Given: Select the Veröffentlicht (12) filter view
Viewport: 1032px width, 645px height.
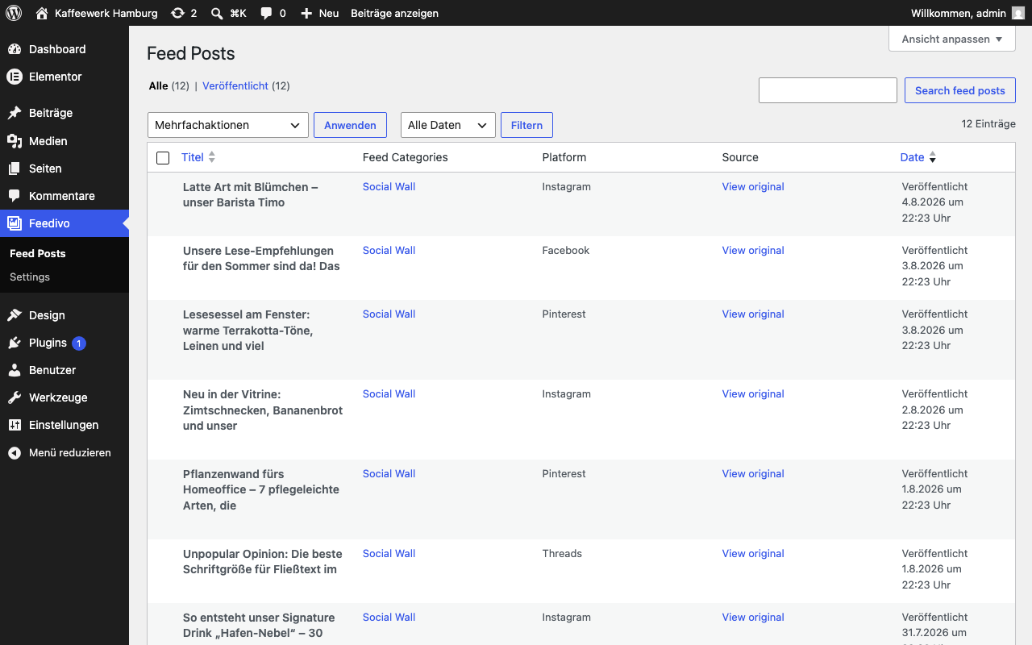Looking at the screenshot, I should click(246, 85).
